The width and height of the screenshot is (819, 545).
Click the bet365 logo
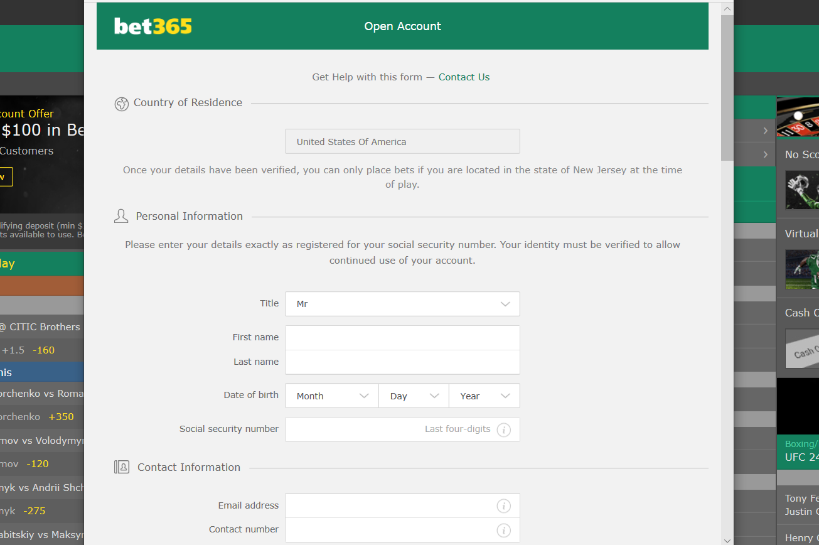click(x=153, y=26)
